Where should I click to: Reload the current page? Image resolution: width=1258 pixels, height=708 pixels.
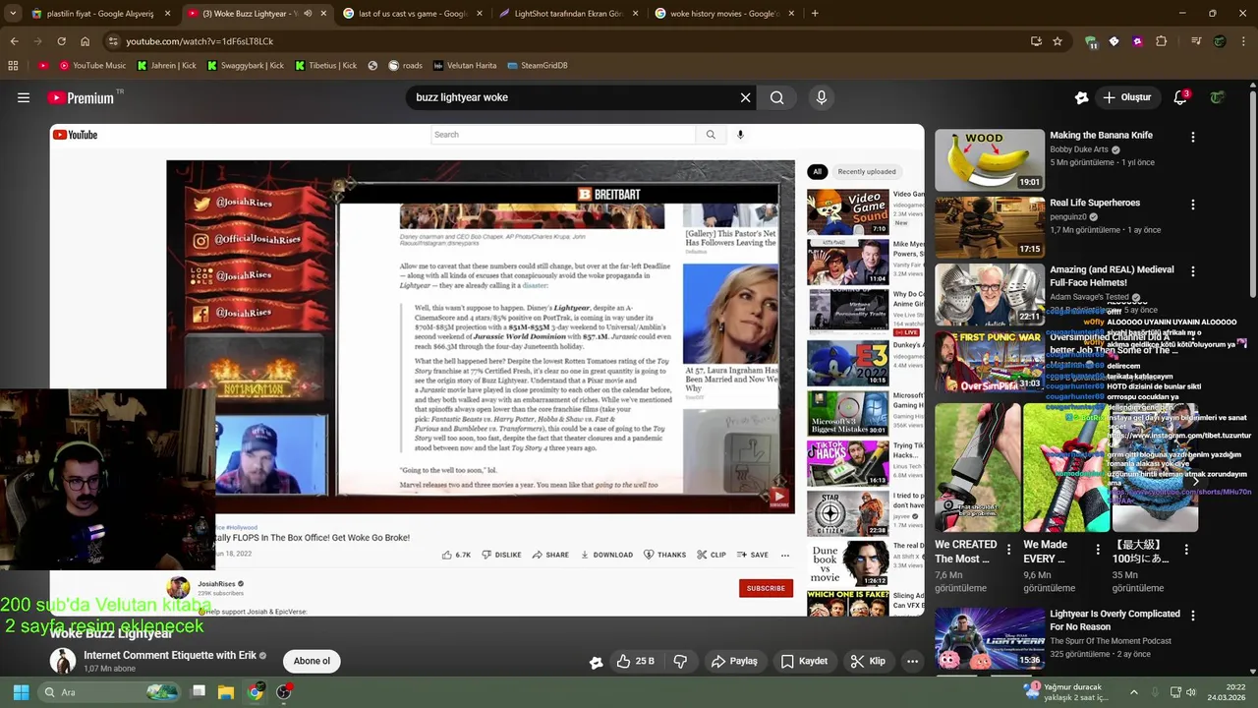click(61, 41)
